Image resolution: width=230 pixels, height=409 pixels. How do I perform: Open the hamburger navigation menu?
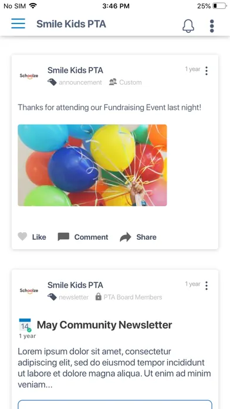coord(18,24)
